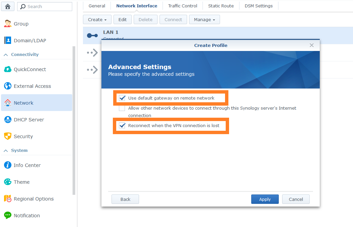Click the Edit button
This screenshot has height=227, width=353.
(x=123, y=19)
